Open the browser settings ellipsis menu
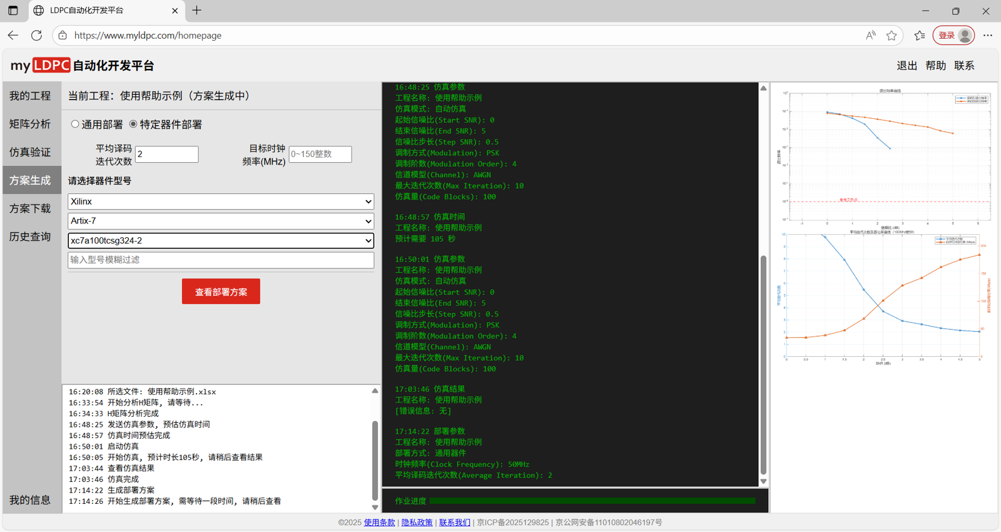 coord(988,36)
